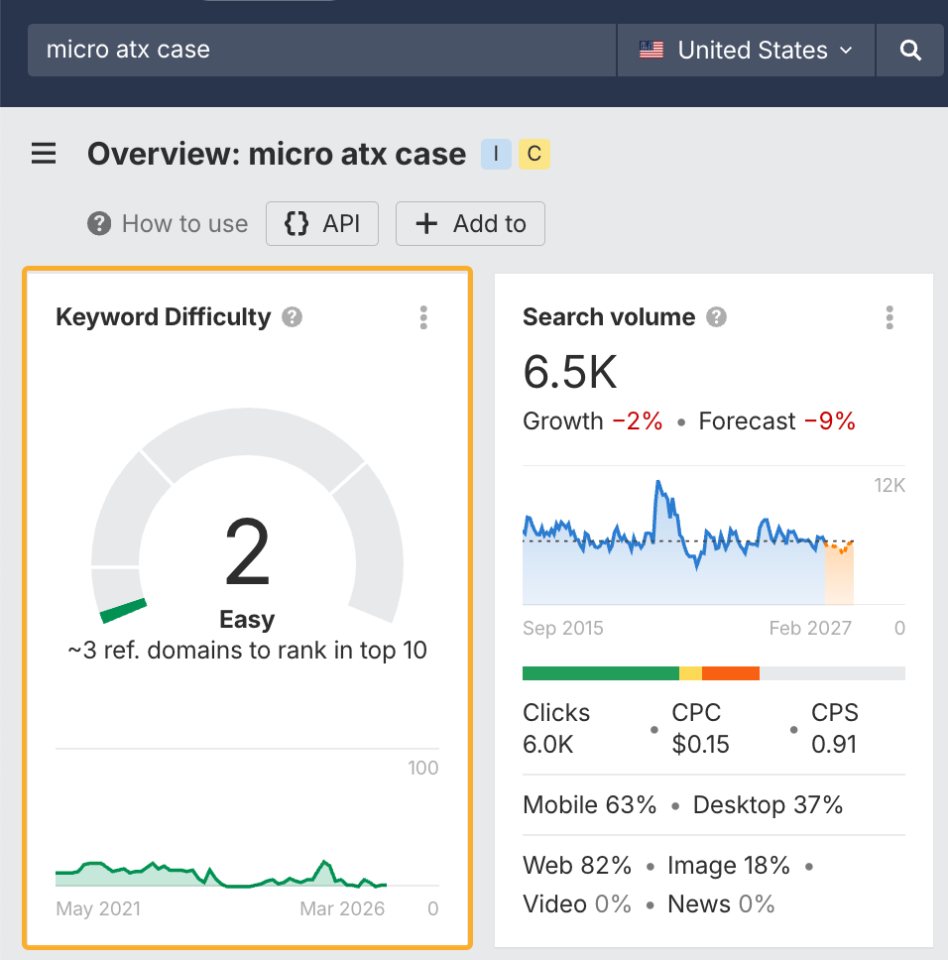Open the Keyword Difficulty card kebab menu
Image resolution: width=948 pixels, height=960 pixels.
tap(423, 317)
